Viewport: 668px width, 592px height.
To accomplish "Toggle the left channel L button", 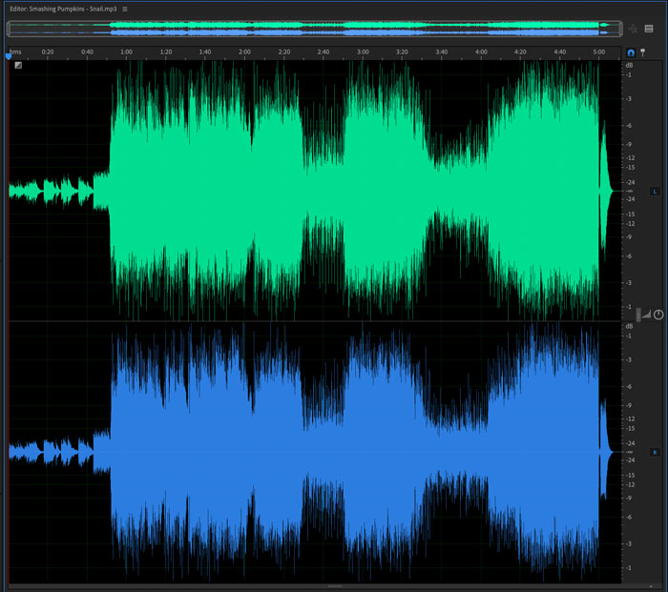I will (x=655, y=192).
